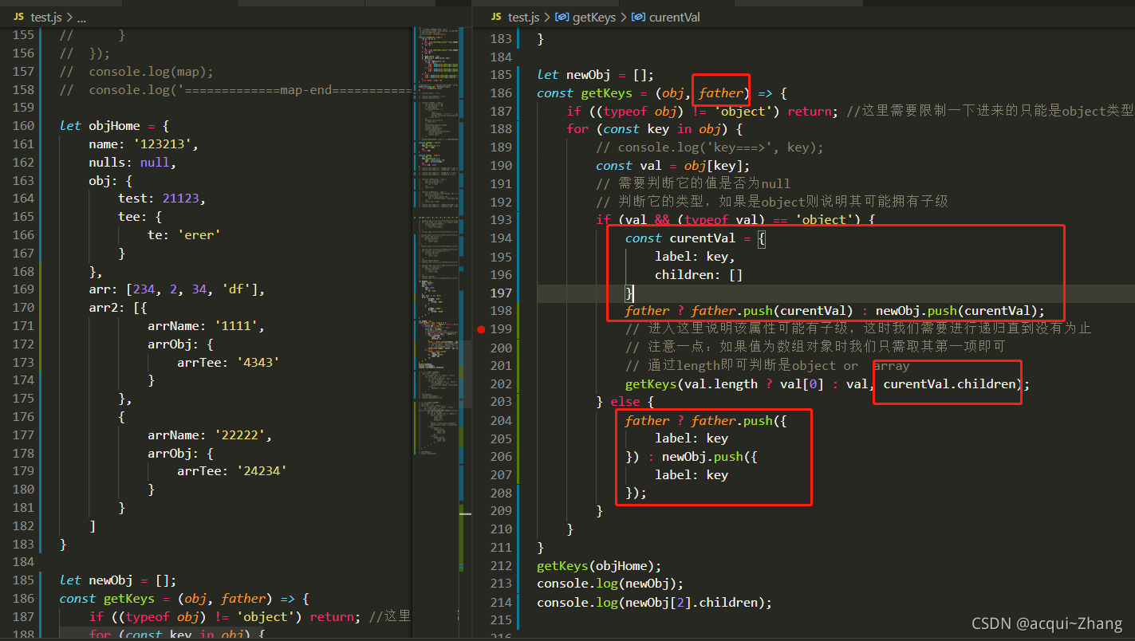The height and width of the screenshot is (641, 1135).
Task: Click 'console.log(map);' comment on line 157
Action: [151, 72]
